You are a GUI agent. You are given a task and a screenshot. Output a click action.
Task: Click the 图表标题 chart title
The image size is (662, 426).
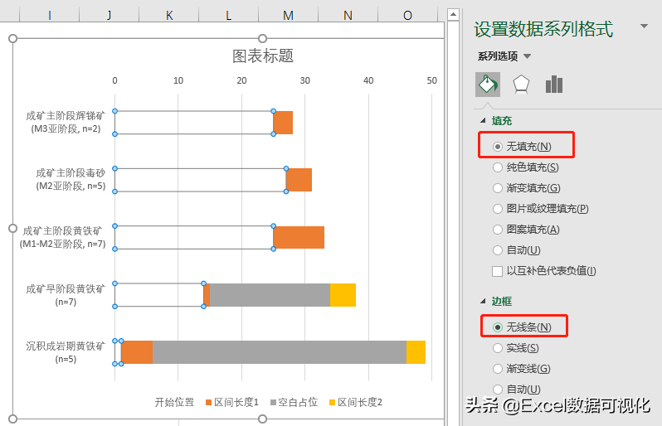[x=263, y=56]
